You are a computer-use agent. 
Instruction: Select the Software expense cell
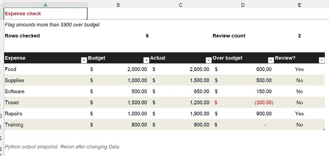pyautogui.click(x=45, y=91)
